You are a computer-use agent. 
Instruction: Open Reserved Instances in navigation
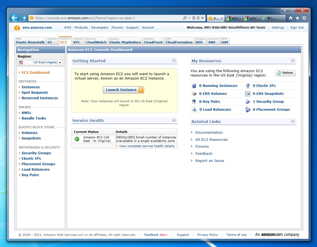click(40, 98)
